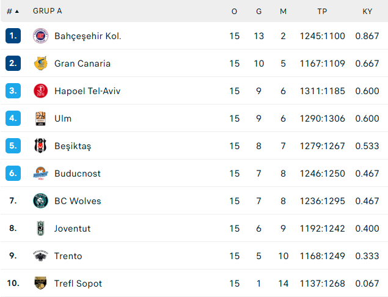
Task: Click the Bahçeşehir Kol. team logo
Action: pyautogui.click(x=40, y=36)
